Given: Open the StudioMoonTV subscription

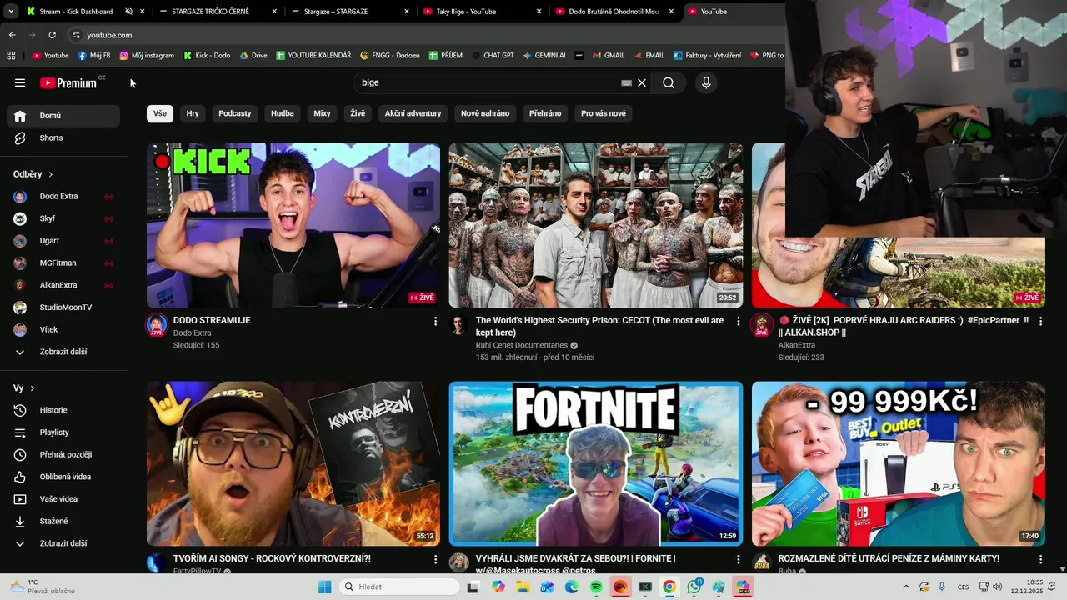Looking at the screenshot, I should click(x=63, y=307).
